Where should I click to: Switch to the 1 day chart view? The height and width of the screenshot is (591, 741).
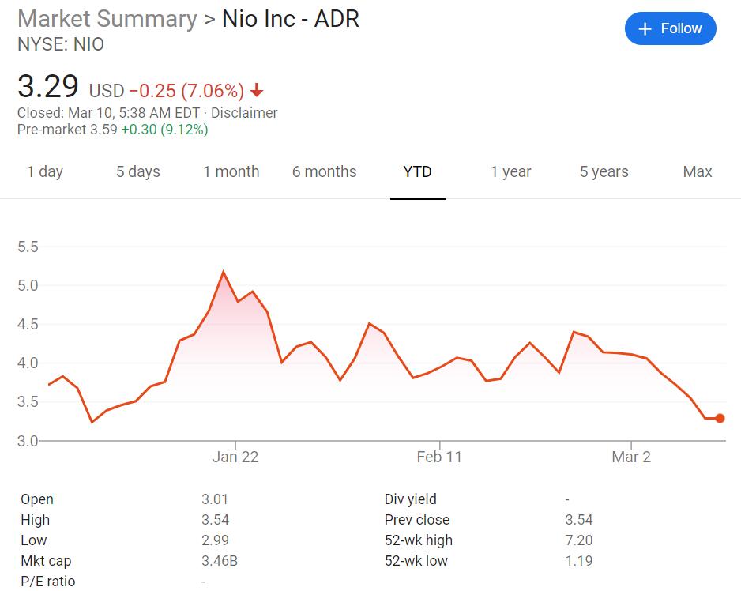point(45,171)
